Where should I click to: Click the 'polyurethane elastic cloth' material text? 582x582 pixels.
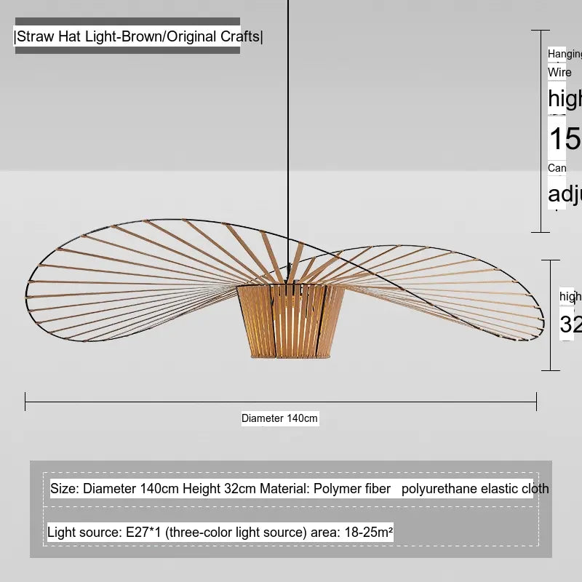coord(475,489)
